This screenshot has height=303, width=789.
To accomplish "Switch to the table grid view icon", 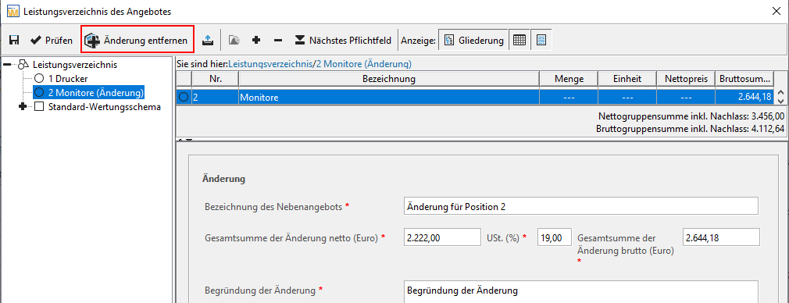I will coord(519,41).
